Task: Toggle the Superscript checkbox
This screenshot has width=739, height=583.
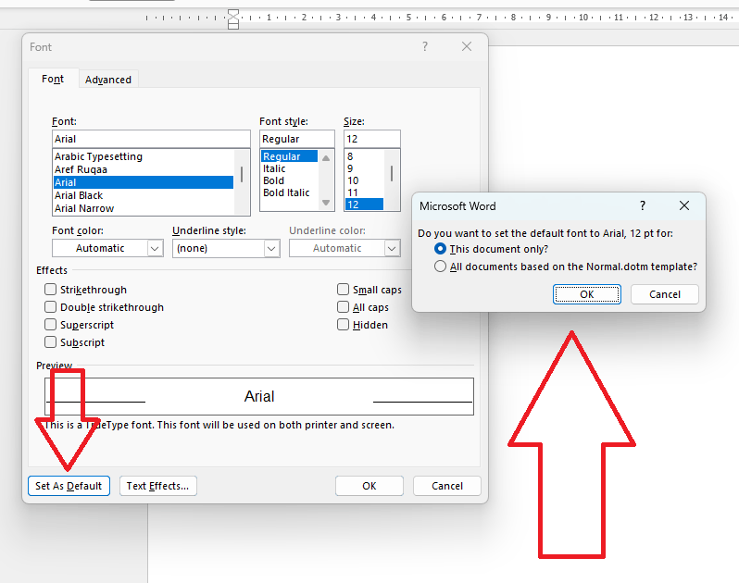Action: [50, 325]
